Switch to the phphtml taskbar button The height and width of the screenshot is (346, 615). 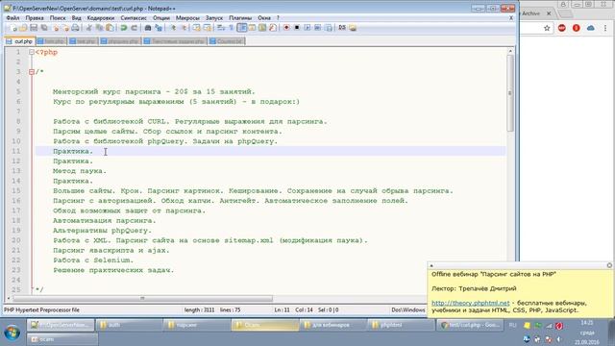[402, 325]
